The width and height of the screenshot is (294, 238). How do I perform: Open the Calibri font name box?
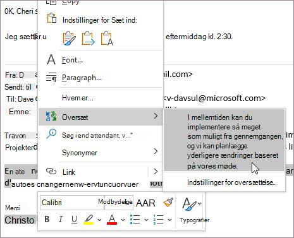pyautogui.click(x=72, y=203)
